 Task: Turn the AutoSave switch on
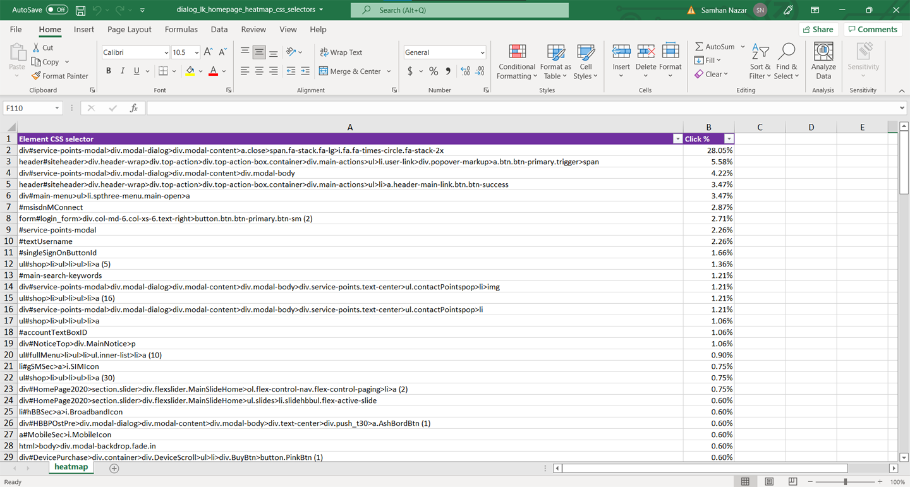point(57,10)
